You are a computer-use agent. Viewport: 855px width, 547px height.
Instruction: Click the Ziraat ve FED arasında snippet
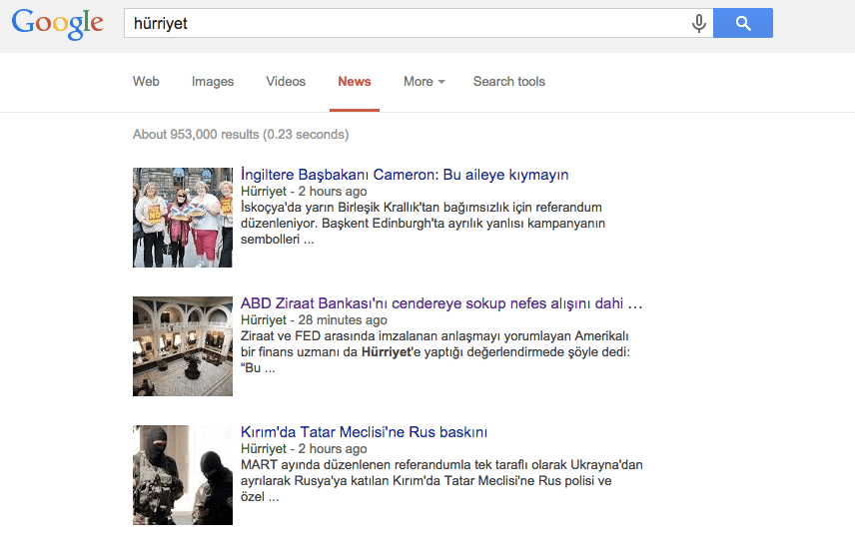pyautogui.click(x=435, y=352)
